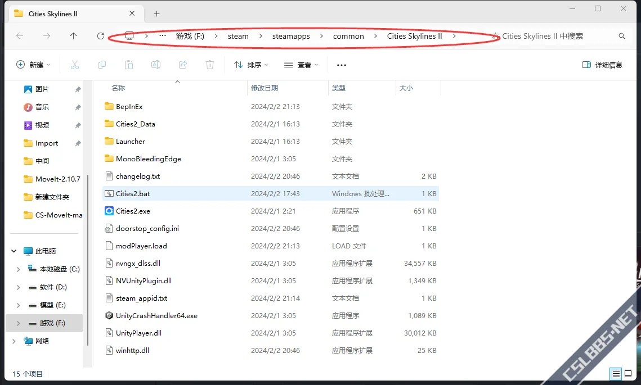Click the Cut scissors icon

tap(74, 65)
